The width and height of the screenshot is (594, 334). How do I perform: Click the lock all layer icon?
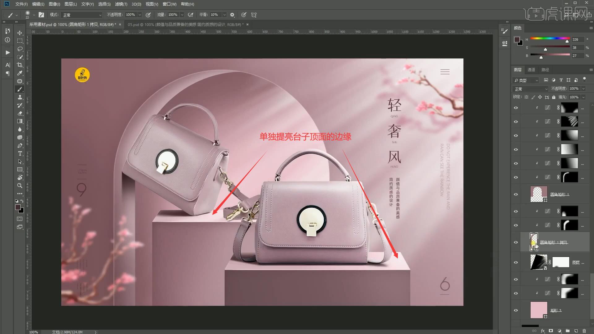coord(554,97)
